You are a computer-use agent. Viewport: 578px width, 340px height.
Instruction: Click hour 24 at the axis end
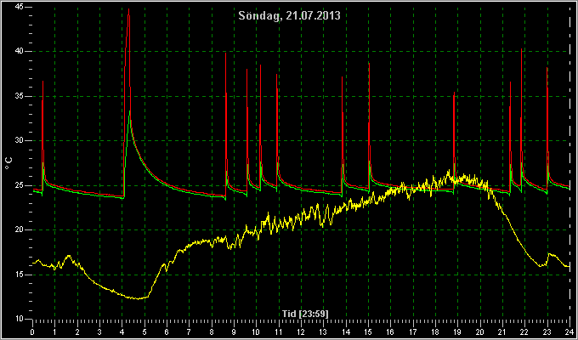click(x=569, y=331)
